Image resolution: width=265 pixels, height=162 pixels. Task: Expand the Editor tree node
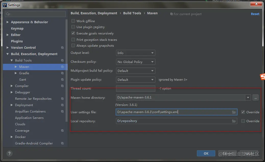pos(7,35)
